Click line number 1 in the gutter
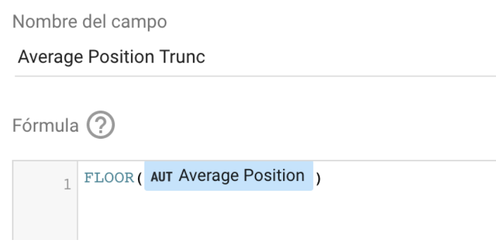The width and height of the screenshot is (496, 247). (67, 184)
